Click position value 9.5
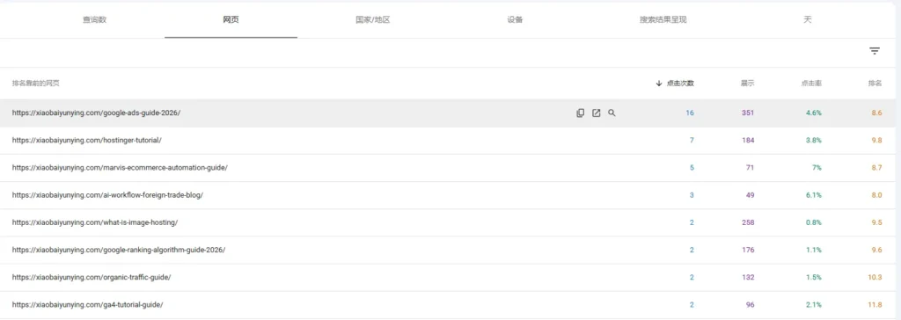 [x=876, y=222]
